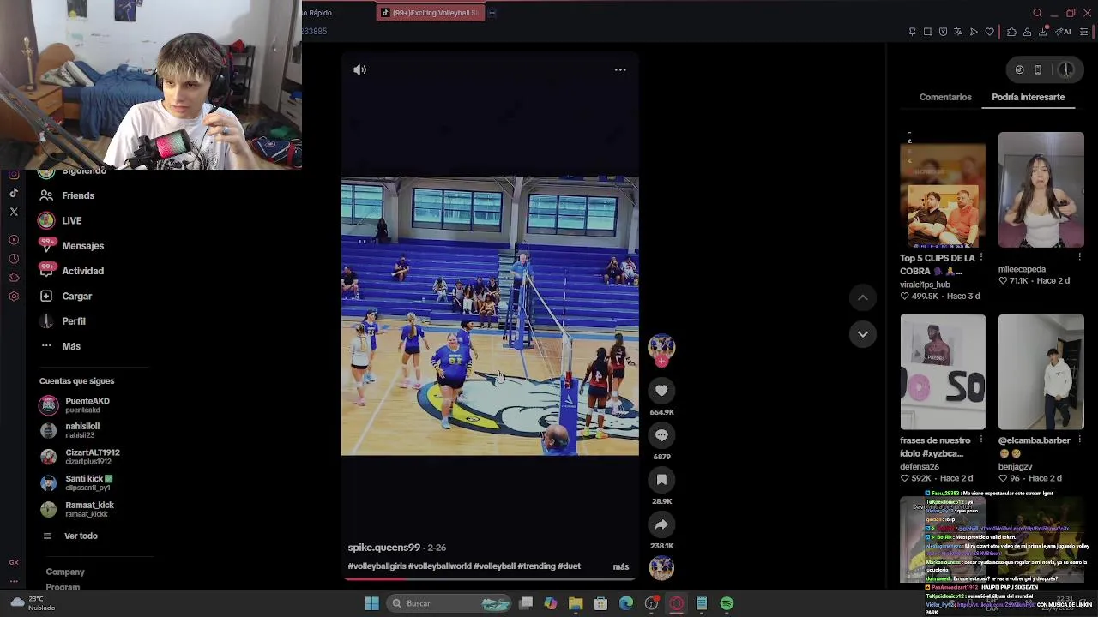
Task: Go to the previous video with up chevron
Action: tap(863, 297)
